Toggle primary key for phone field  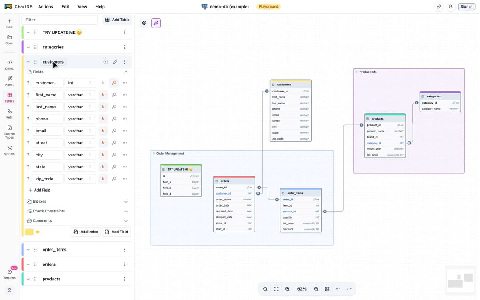(x=114, y=119)
